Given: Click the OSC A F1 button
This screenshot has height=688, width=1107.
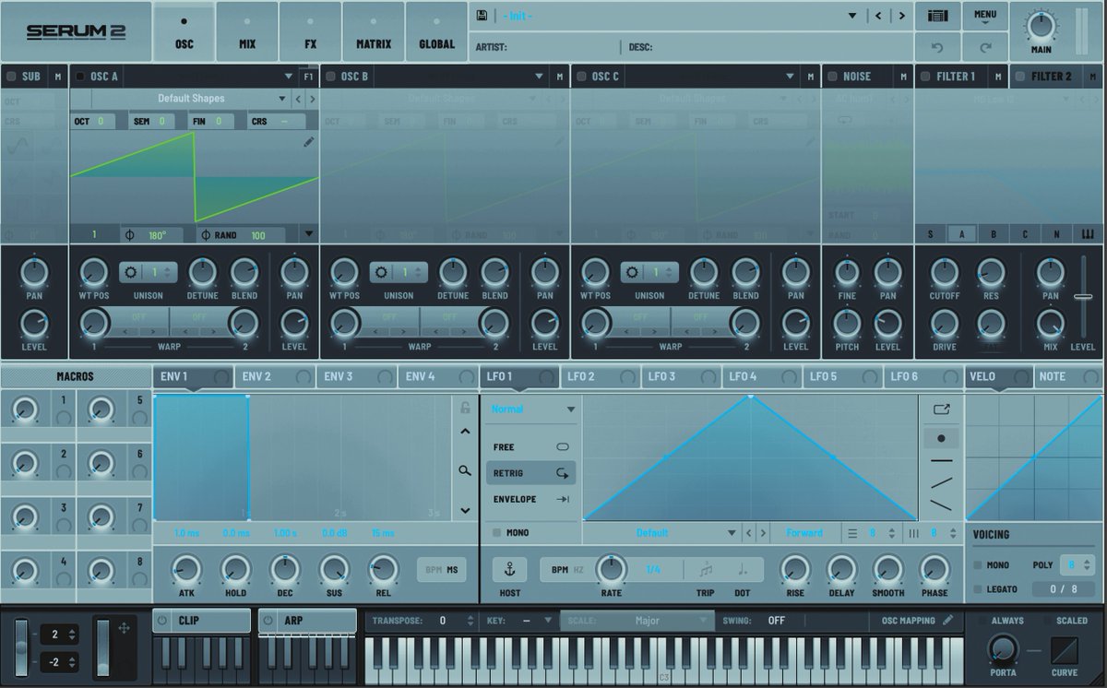Looking at the screenshot, I should [308, 77].
